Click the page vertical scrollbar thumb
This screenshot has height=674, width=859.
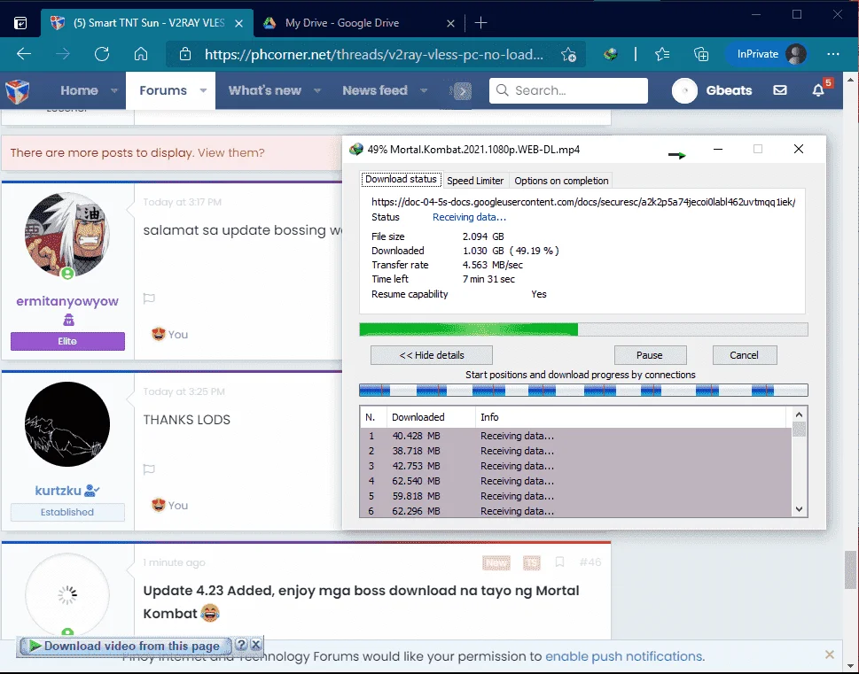pyautogui.click(x=850, y=570)
